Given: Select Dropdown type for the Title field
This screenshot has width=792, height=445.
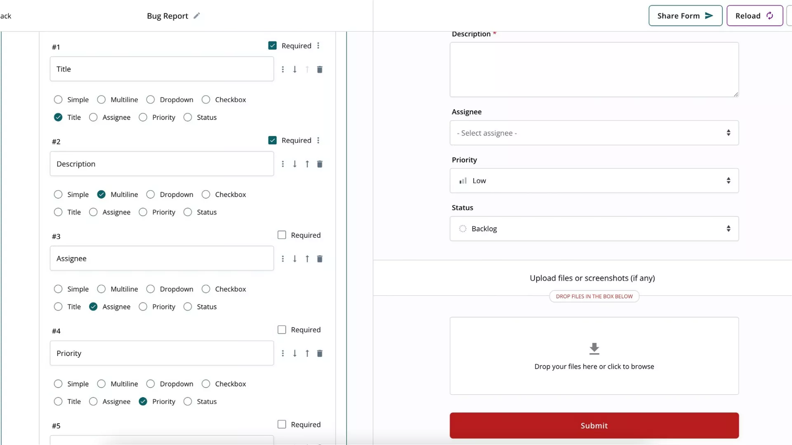Looking at the screenshot, I should 151,100.
